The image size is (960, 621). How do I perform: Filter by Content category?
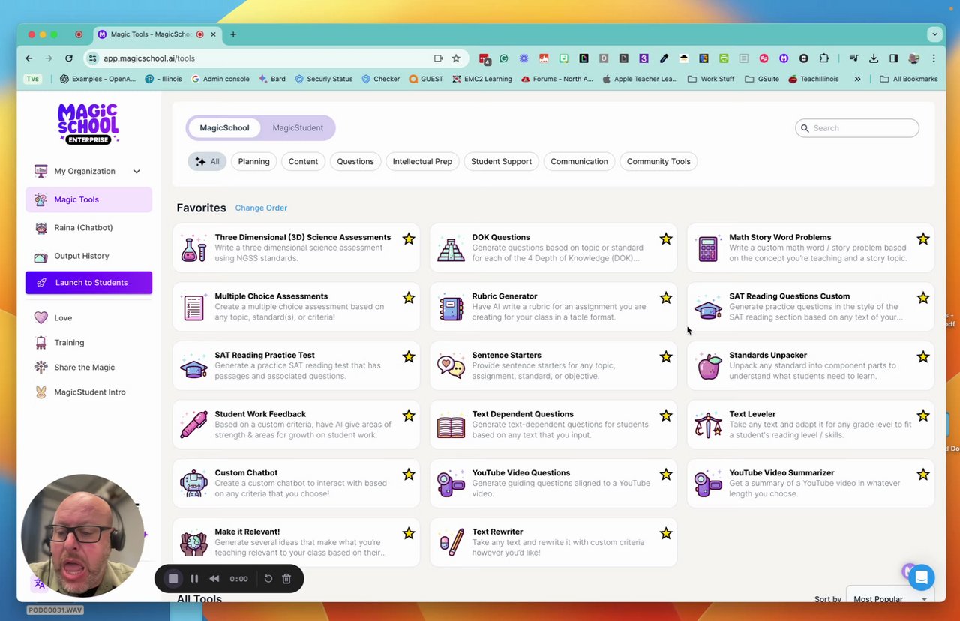[x=303, y=161]
